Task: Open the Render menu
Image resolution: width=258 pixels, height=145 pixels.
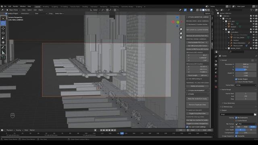Action: point(15,6)
